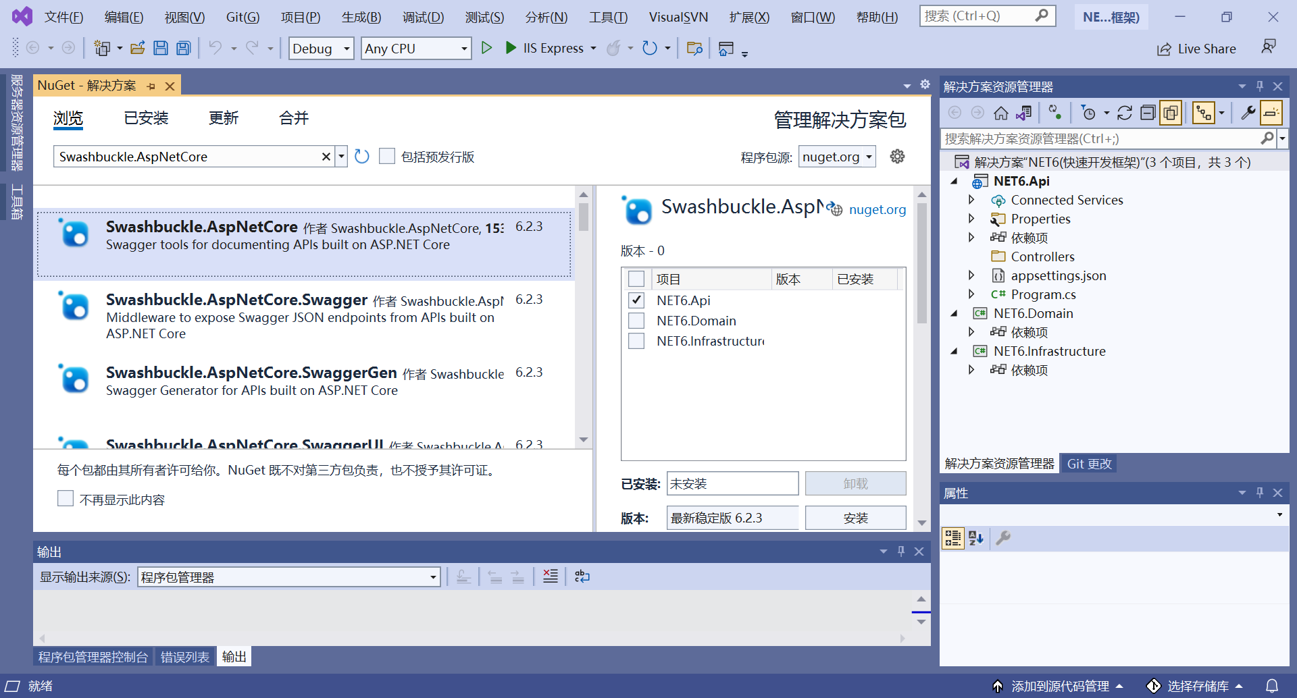Click Collapse All icon in Solution Explorer

(1148, 113)
